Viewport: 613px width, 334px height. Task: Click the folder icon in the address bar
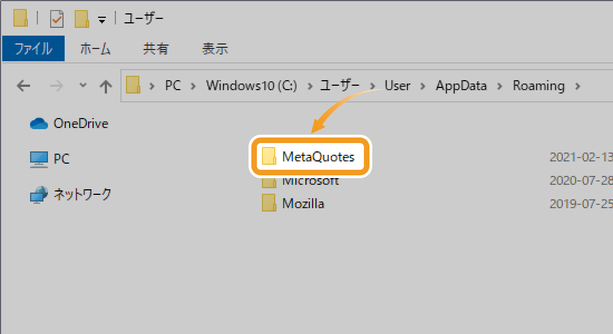tap(133, 86)
